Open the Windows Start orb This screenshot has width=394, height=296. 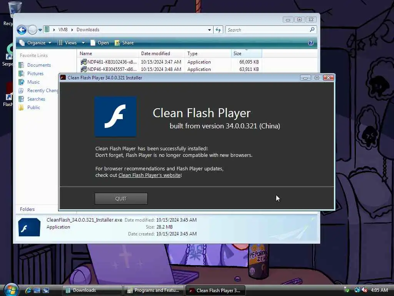[11, 290]
